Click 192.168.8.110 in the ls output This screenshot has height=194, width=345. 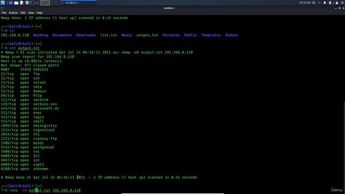click(15, 35)
